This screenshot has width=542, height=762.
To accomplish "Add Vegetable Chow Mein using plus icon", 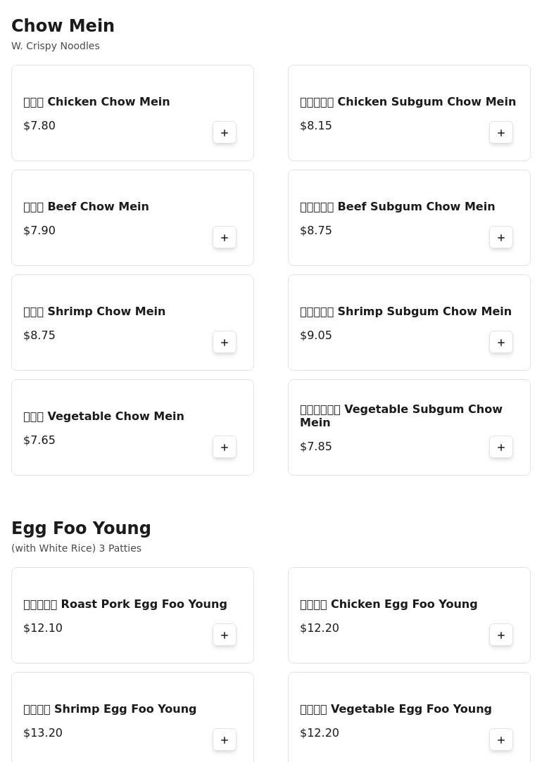I will (x=225, y=447).
